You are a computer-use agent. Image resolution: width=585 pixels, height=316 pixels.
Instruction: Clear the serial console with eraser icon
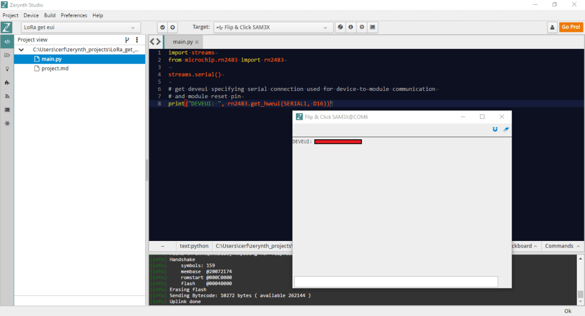tap(506, 129)
